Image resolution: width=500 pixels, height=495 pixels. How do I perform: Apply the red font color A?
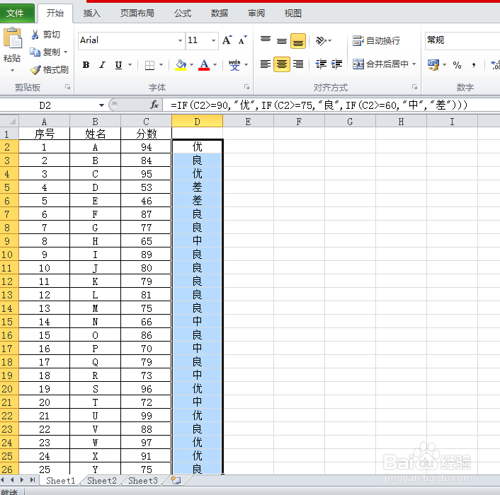pyautogui.click(x=204, y=65)
